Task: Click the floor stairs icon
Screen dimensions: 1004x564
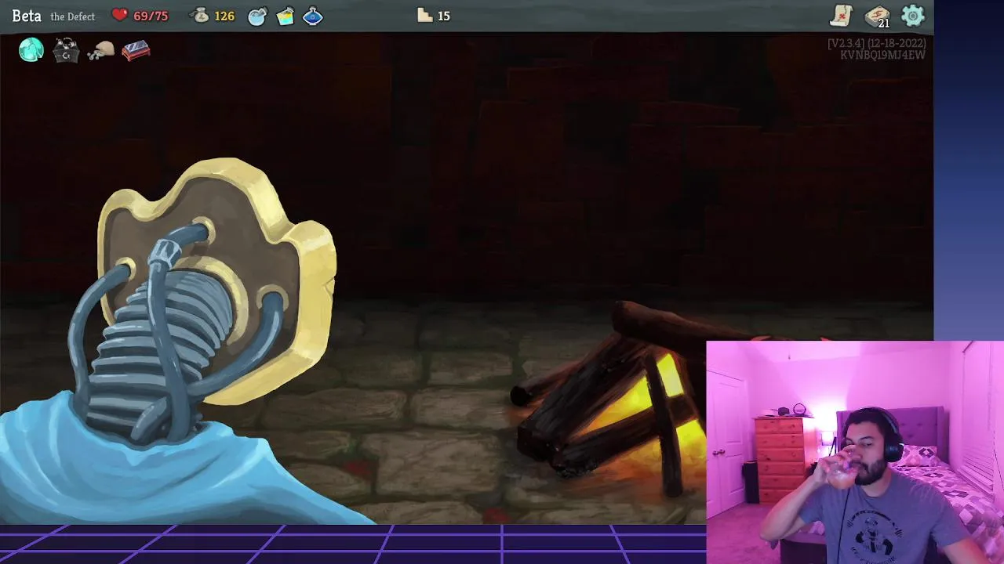Action: pos(425,15)
